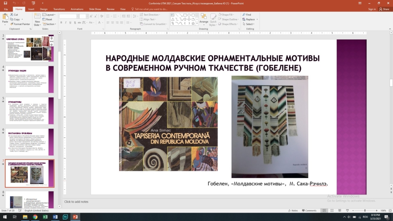
Task: Select the star shape in shapes gallery
Action: tap(193, 23)
